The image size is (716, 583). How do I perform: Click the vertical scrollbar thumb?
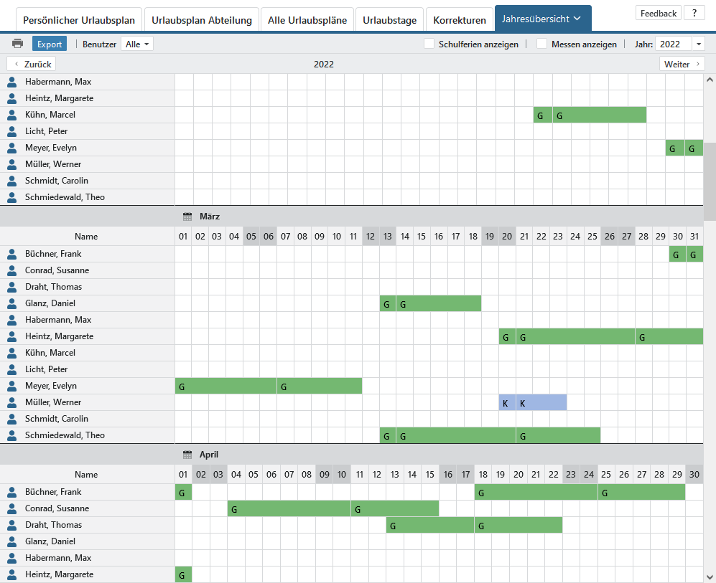click(710, 181)
